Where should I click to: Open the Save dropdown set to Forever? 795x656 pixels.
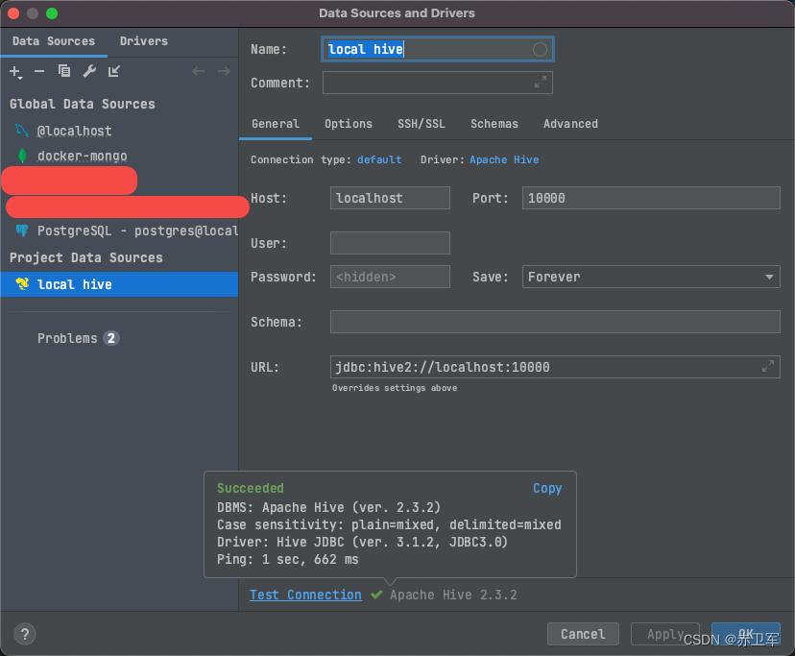pyautogui.click(x=651, y=277)
